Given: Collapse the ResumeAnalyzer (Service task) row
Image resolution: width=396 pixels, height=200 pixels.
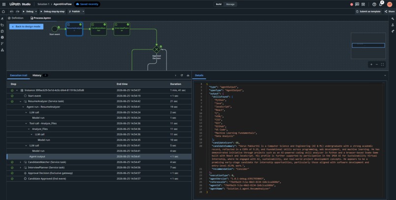Looking at the screenshot, I should (21, 101).
